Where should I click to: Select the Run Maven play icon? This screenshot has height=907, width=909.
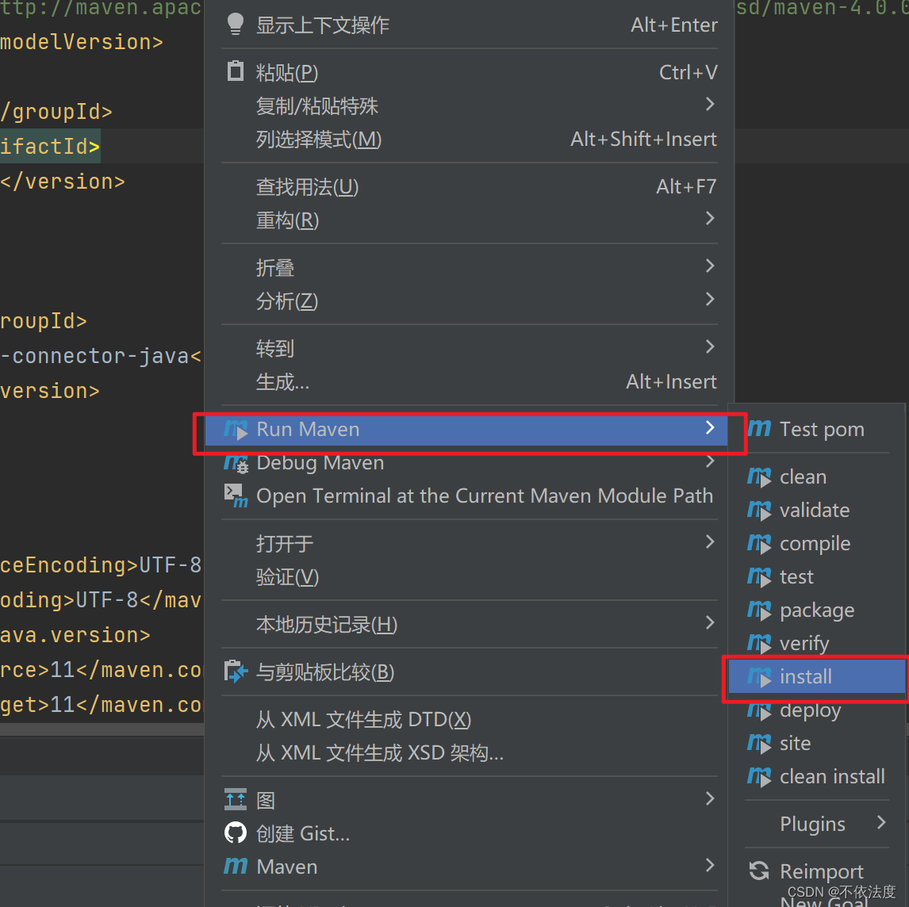pyautogui.click(x=236, y=429)
